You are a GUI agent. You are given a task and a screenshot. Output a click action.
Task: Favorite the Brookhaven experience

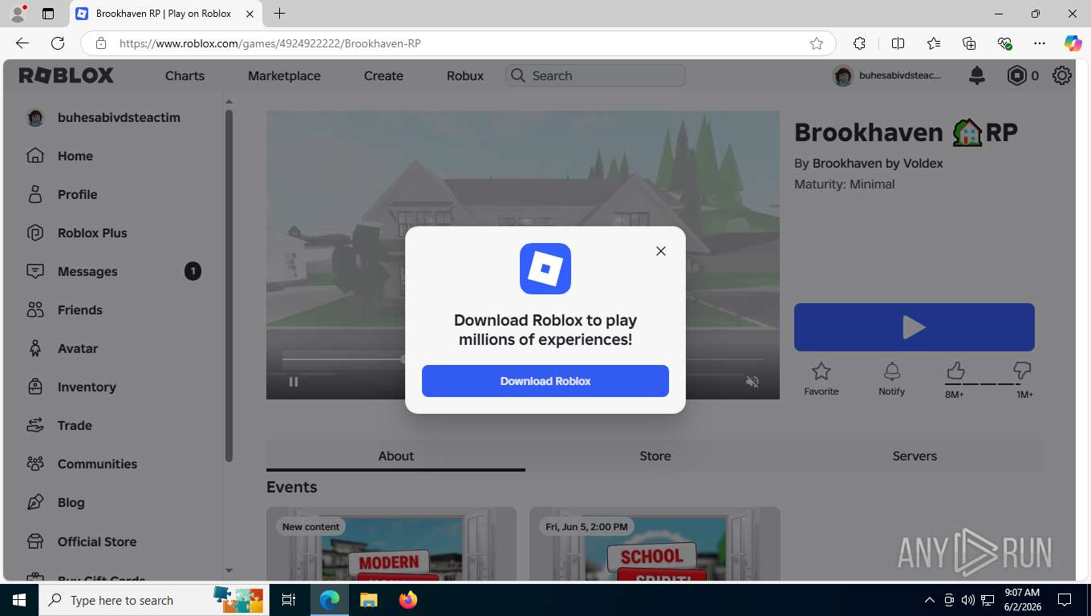821,379
